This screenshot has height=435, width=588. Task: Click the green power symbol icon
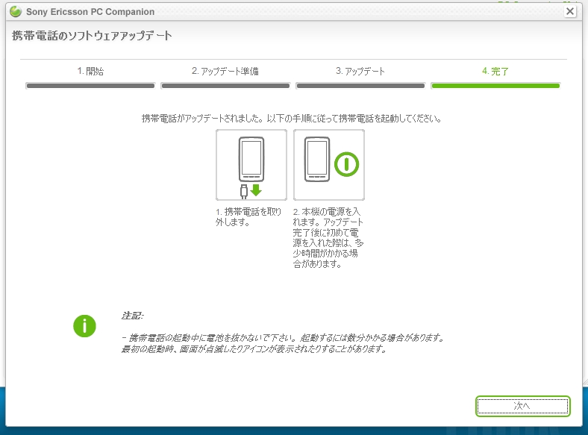345,164
